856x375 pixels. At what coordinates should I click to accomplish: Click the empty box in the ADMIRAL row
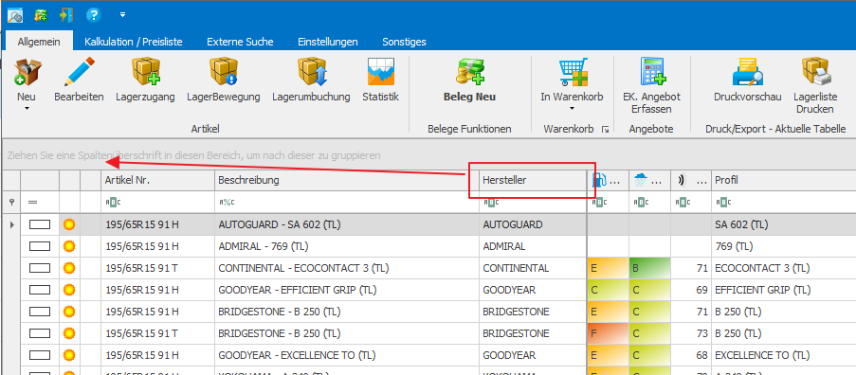click(39, 246)
